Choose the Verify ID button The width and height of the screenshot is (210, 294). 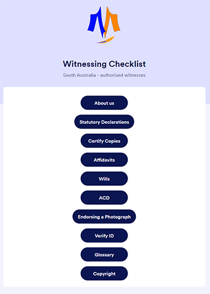104,235
